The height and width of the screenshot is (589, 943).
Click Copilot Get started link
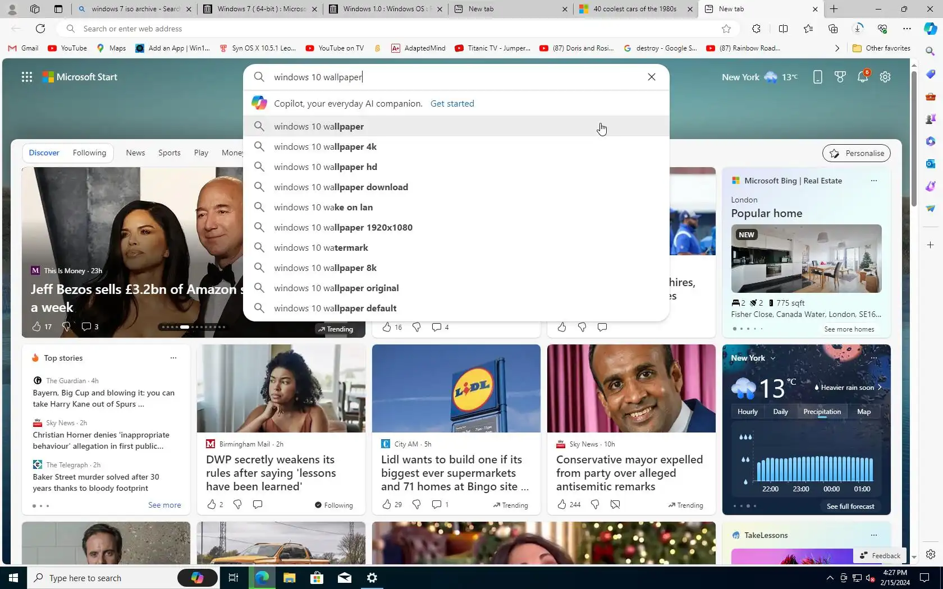click(452, 103)
